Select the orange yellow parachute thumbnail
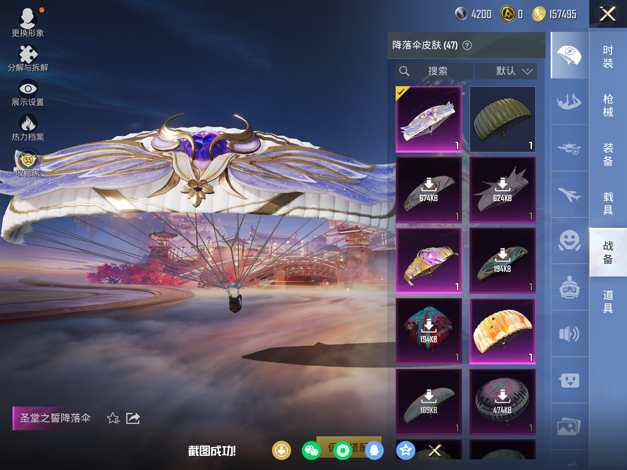This screenshot has width=627, height=470. [x=502, y=331]
